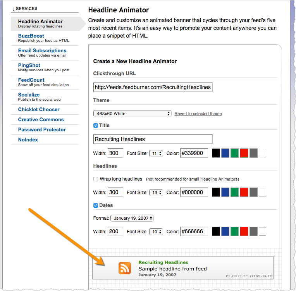
Task: Click the orange RSS feed icon in preview
Action: point(125,268)
